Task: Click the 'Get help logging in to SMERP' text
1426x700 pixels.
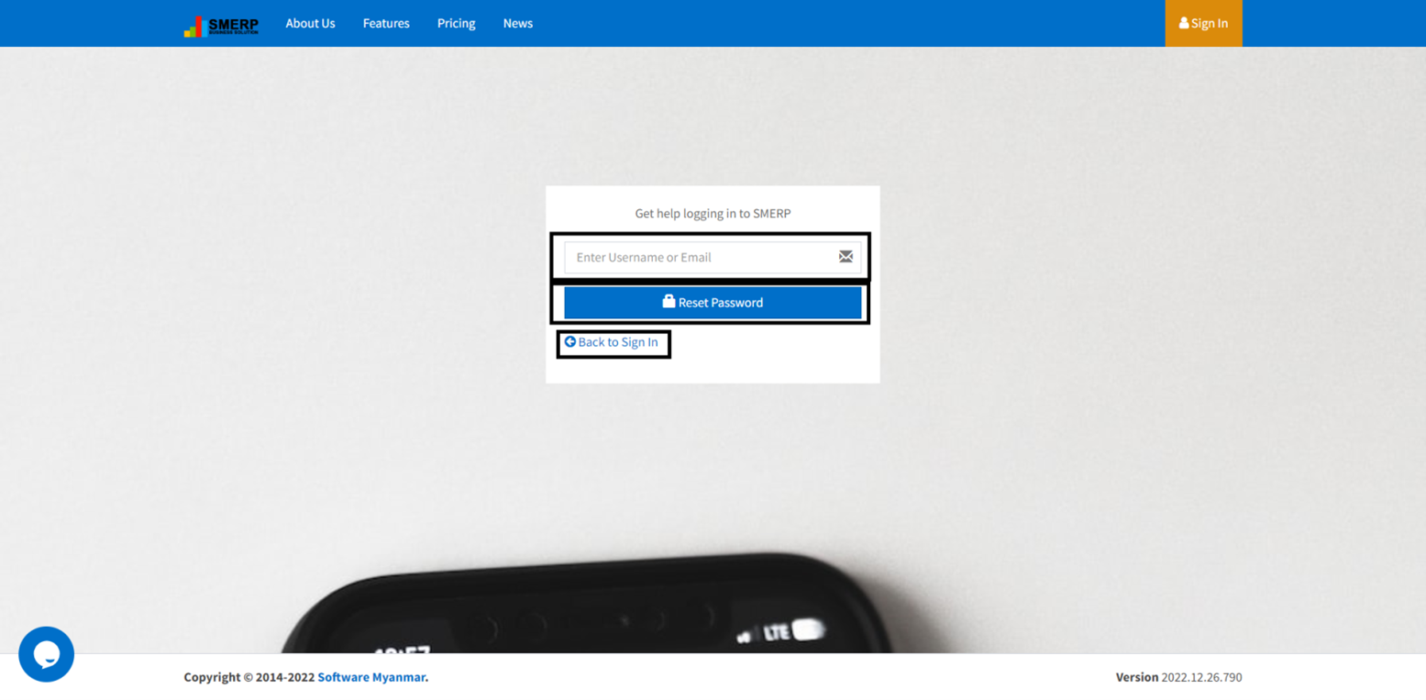Action: pos(713,214)
